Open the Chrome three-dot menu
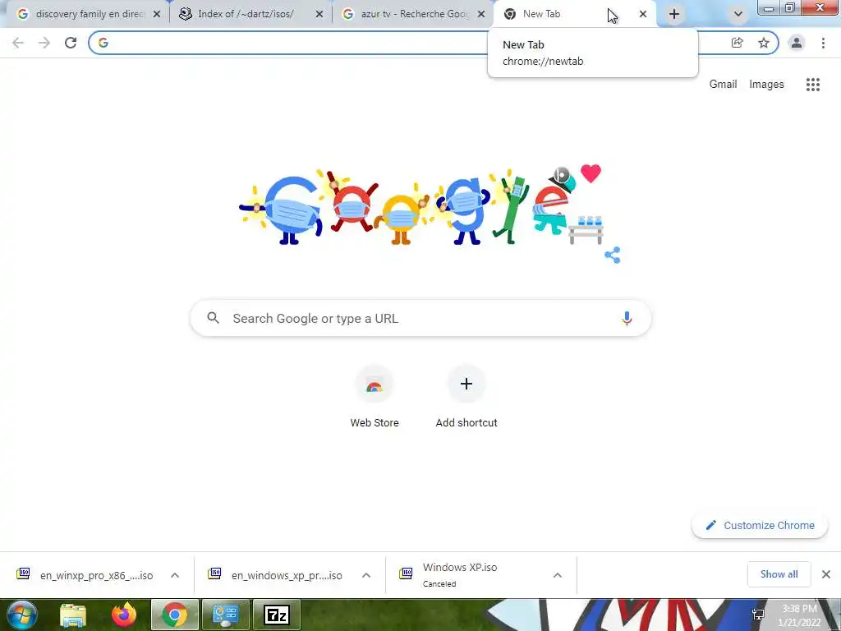 (823, 43)
